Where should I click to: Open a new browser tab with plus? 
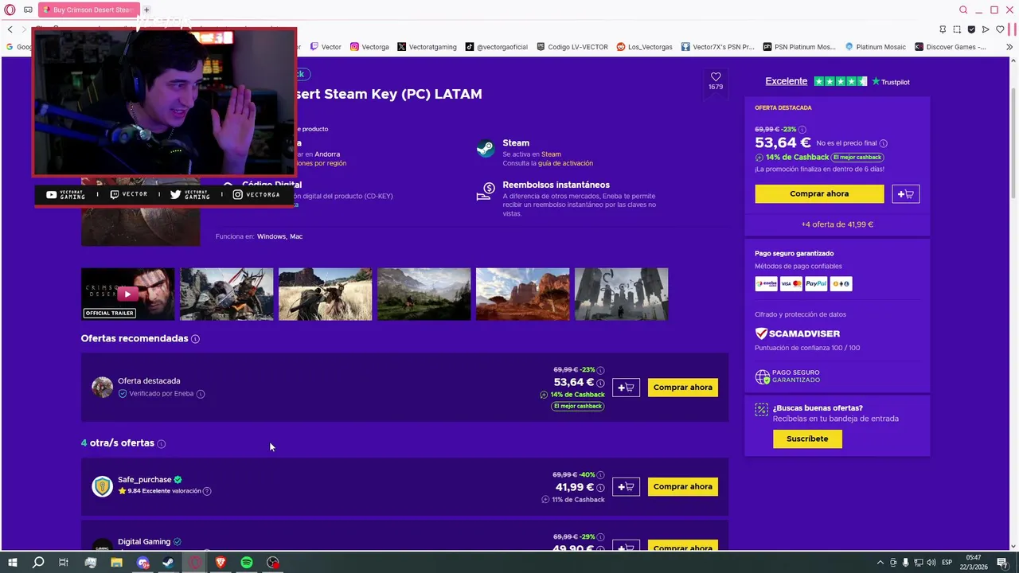(x=146, y=10)
